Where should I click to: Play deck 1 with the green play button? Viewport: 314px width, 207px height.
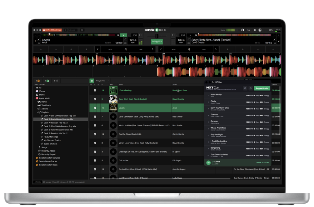[123, 35]
